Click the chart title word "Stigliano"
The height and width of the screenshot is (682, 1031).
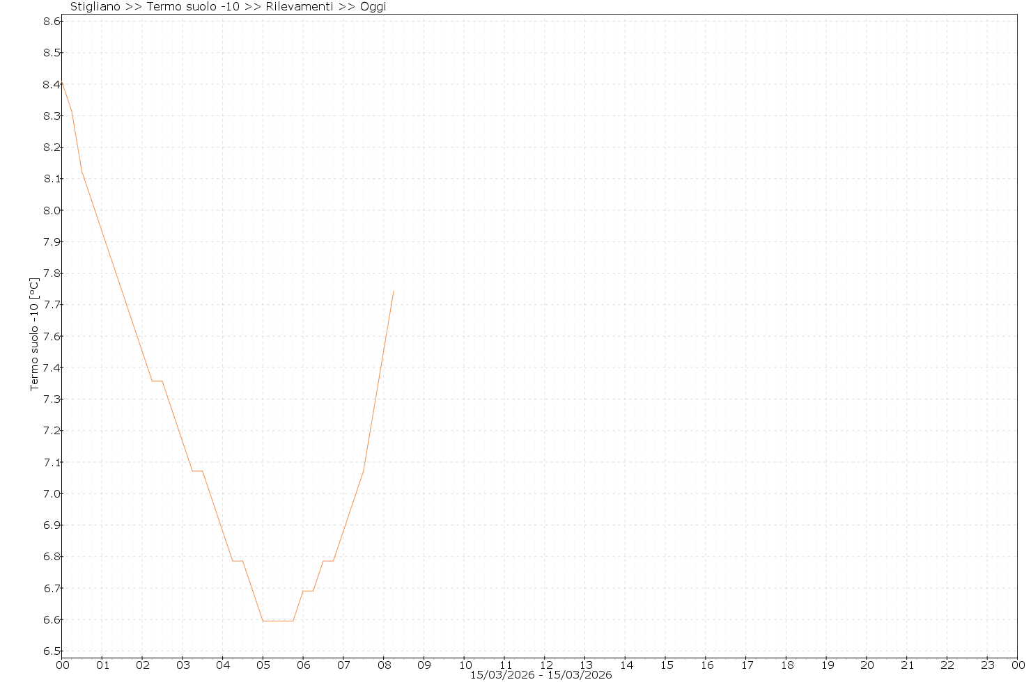(95, 6)
